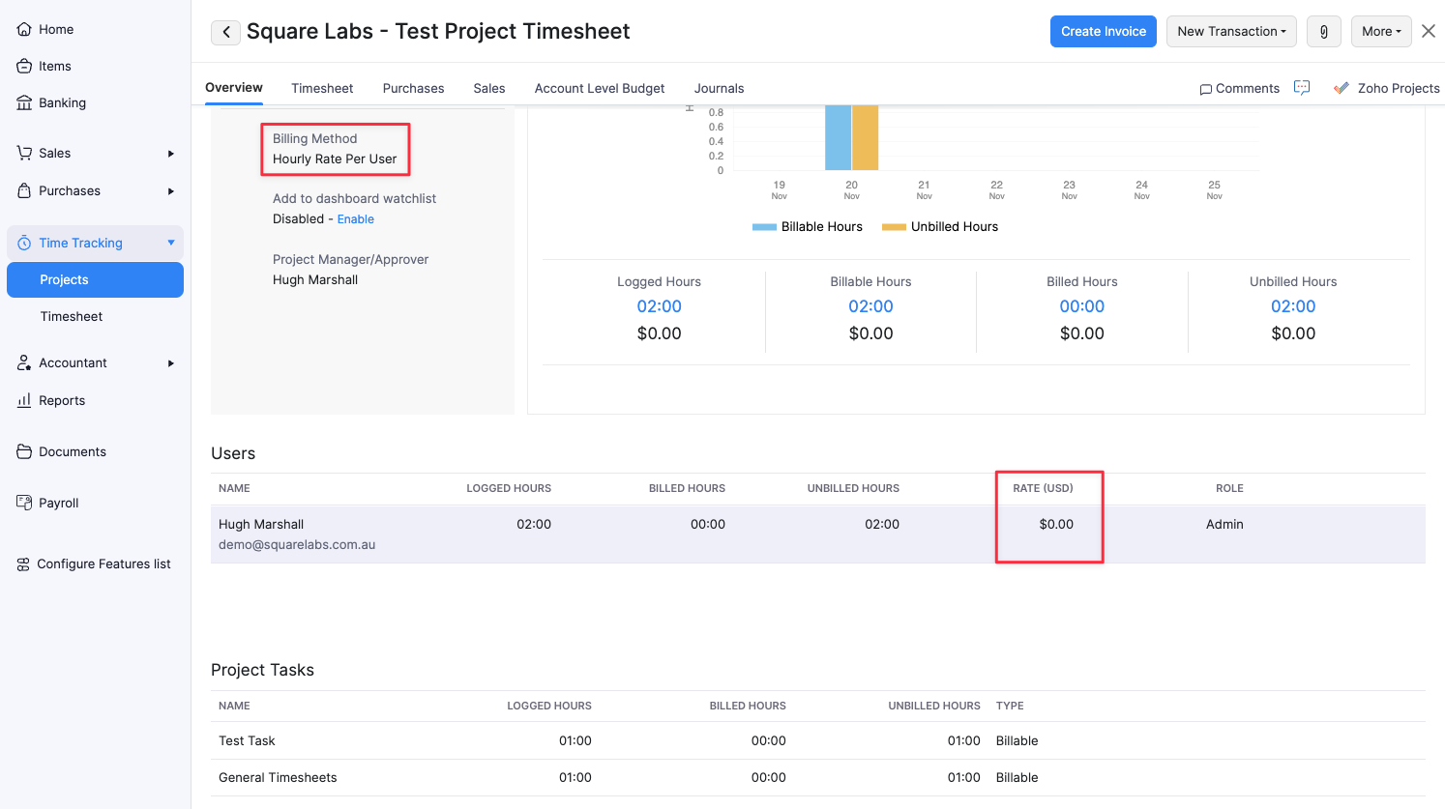
Task: Click the demo@squarelabs.com.au email
Action: 297,545
